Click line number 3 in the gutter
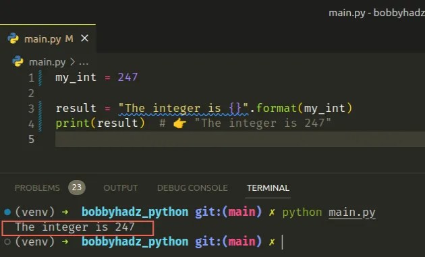Viewport: 425px width, 257px height. [32, 109]
